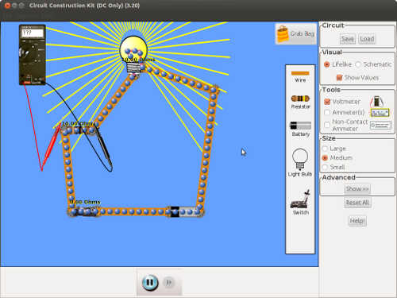The width and height of the screenshot is (397, 298).
Task: Open the Grab Bag
Action: [x=295, y=34]
